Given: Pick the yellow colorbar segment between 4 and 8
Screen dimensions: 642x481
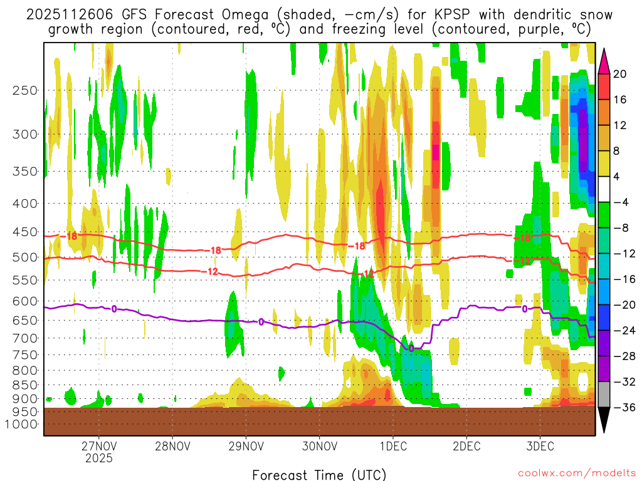Looking at the screenshot, I should click(x=604, y=163).
